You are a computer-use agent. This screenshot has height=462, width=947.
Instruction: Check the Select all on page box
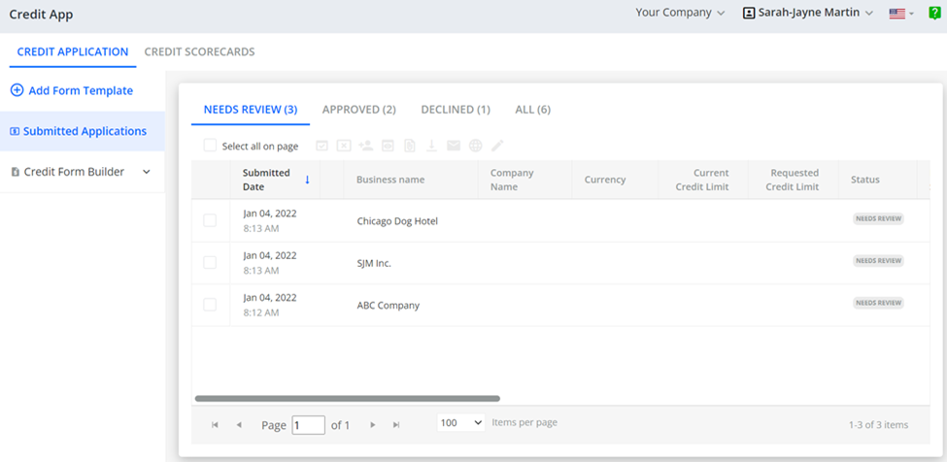pos(210,146)
